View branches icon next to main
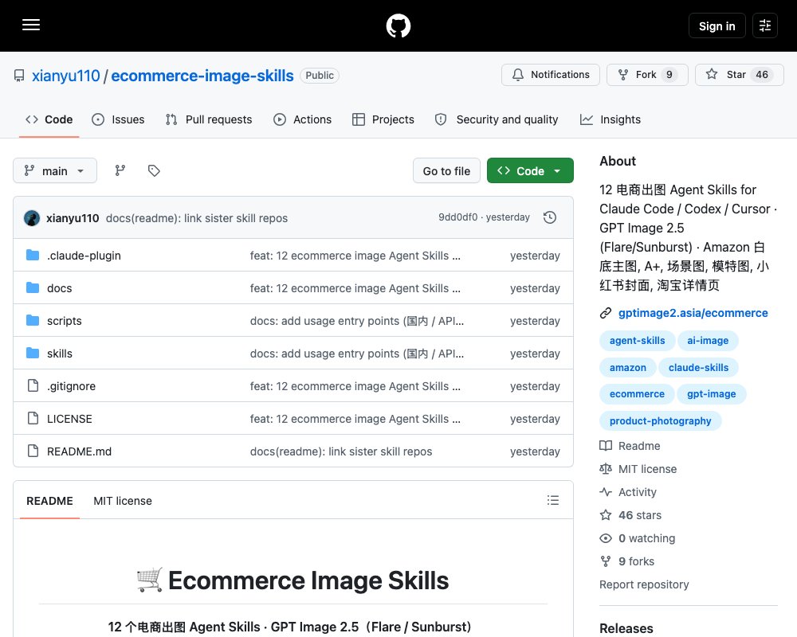The image size is (797, 637). pyautogui.click(x=120, y=170)
